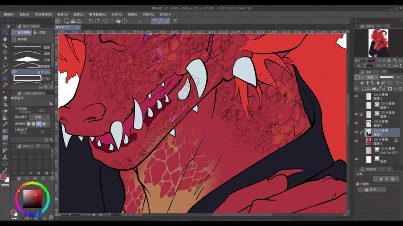This screenshot has height=226, width=403.
Task: Click Navigator flip horizontal icon
Action: pyautogui.click(x=395, y=66)
